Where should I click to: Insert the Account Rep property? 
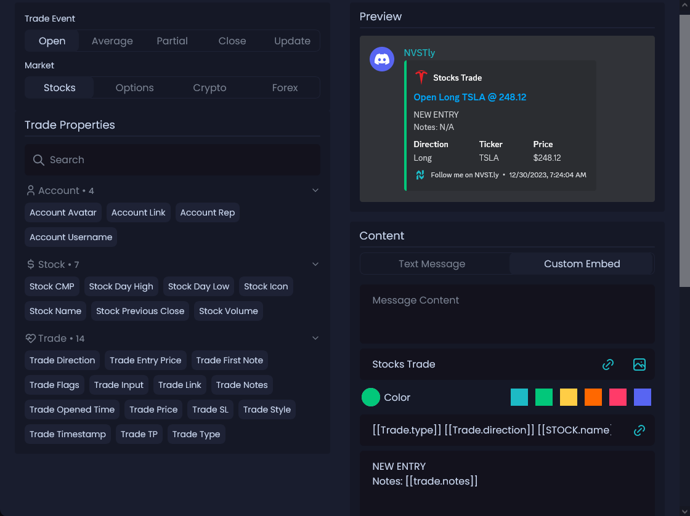[x=207, y=212]
